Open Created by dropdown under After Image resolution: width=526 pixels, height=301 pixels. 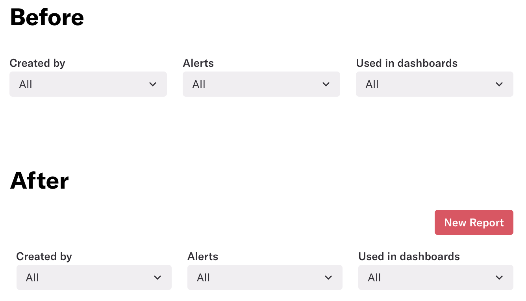(94, 277)
